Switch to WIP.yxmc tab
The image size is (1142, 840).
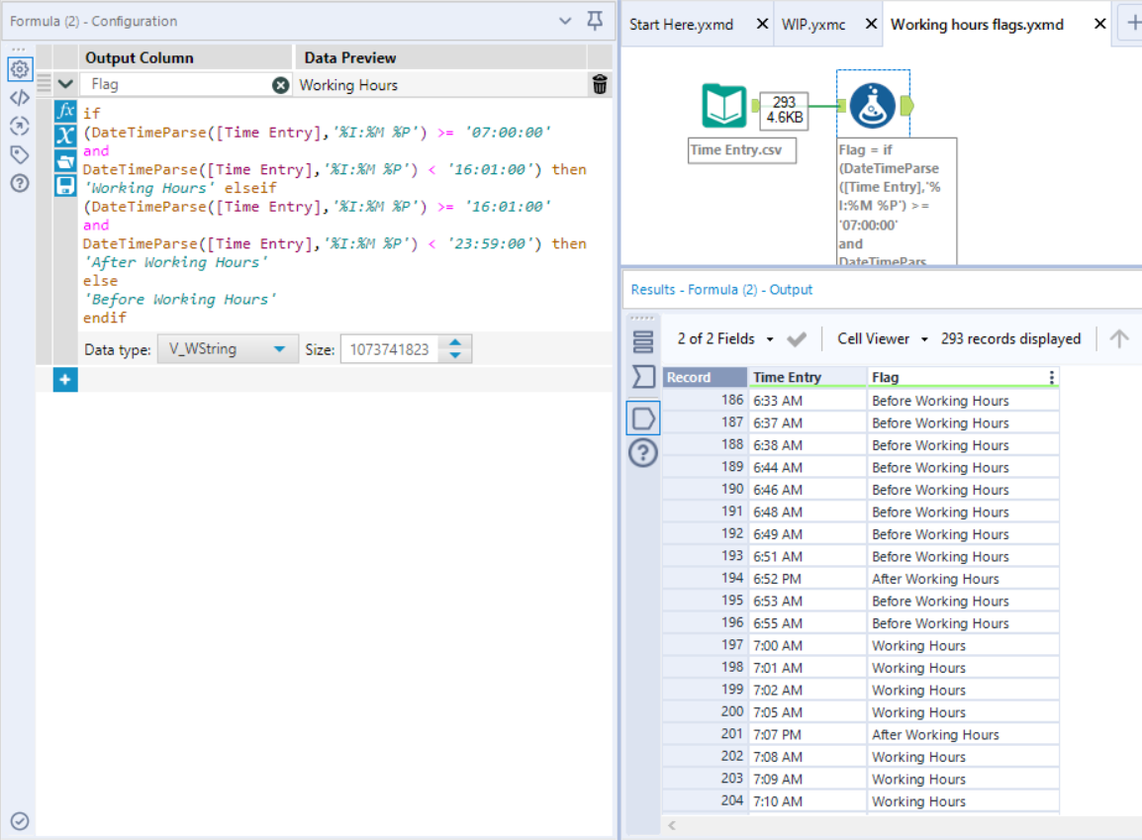[812, 25]
